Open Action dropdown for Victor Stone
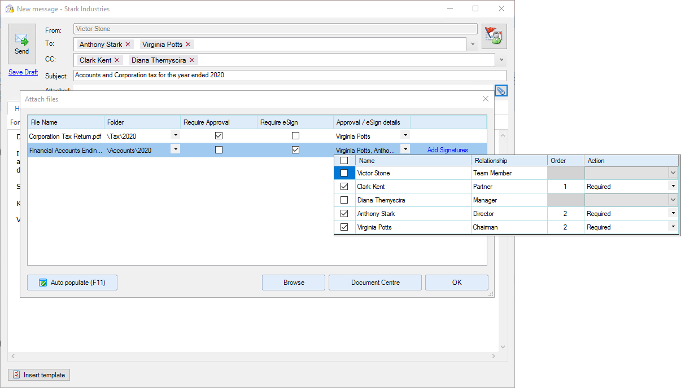Viewport: 681px width, 388px height. click(x=673, y=173)
